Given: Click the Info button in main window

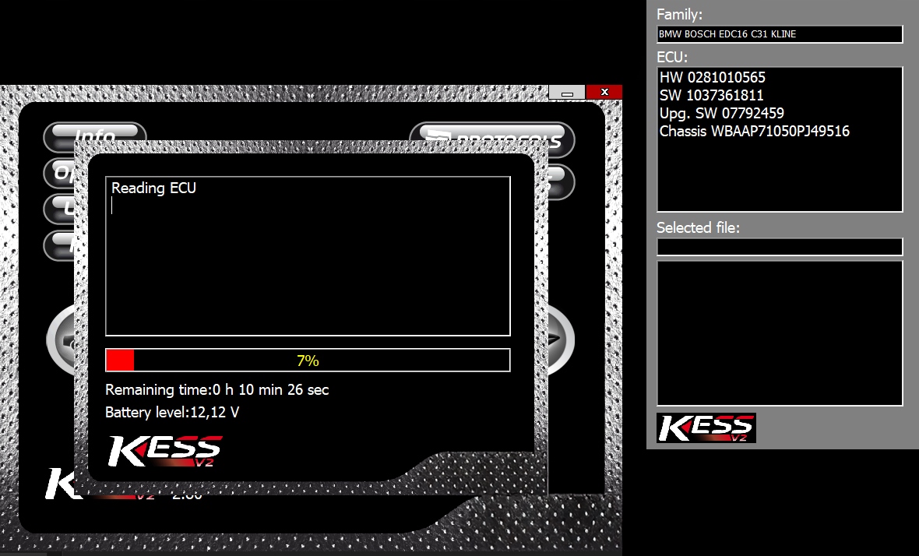Looking at the screenshot, I should [94, 132].
